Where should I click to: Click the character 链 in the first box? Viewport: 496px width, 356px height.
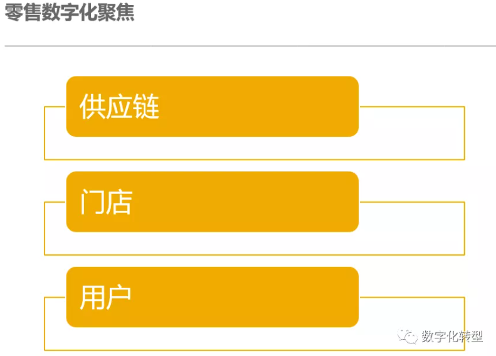point(147,107)
